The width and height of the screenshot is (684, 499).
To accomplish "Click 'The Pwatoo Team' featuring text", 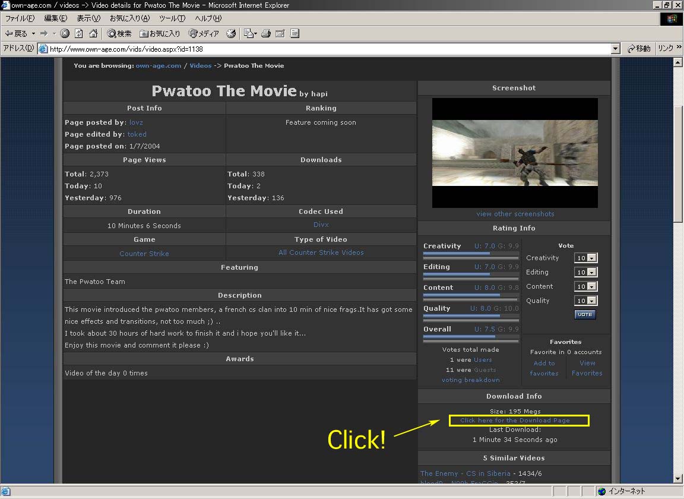I will (95, 282).
